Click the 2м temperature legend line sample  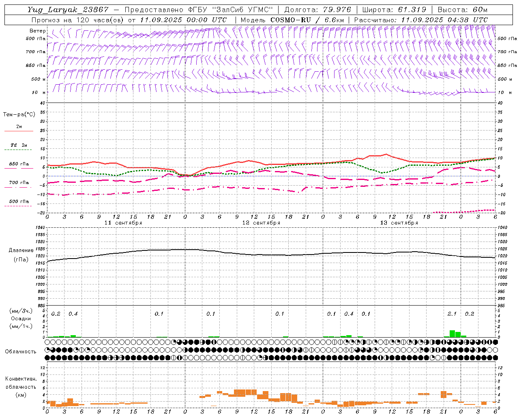click(x=19, y=131)
